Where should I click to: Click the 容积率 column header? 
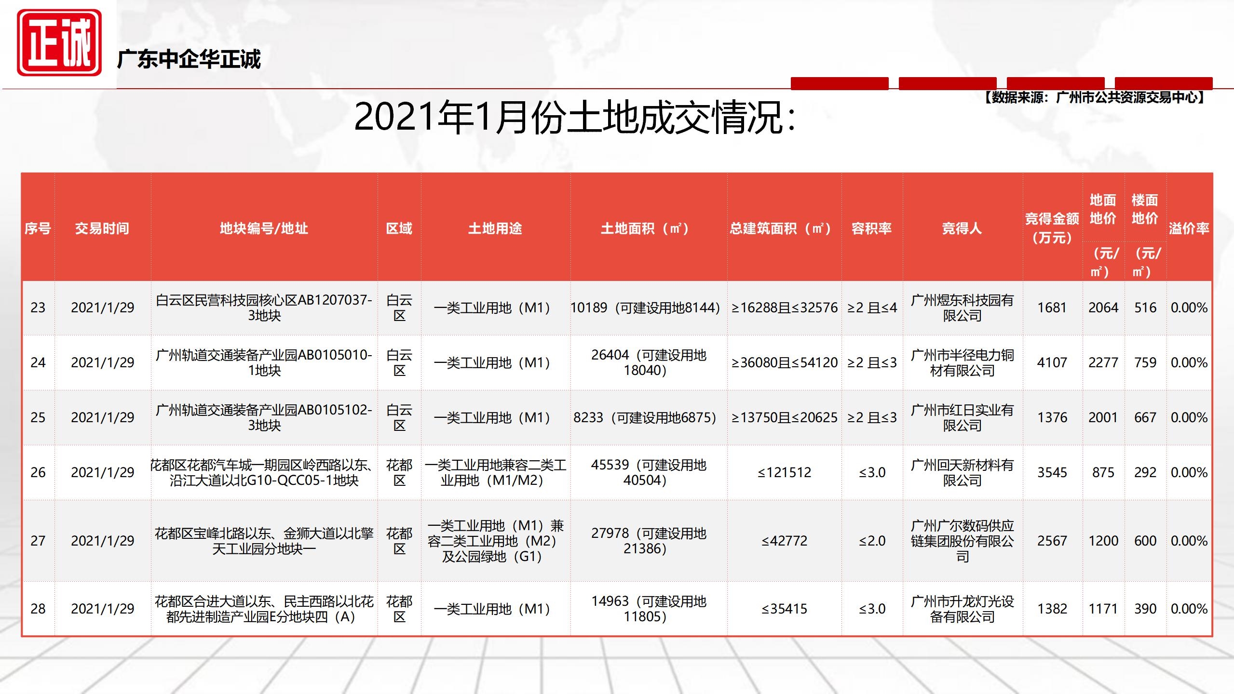tap(871, 228)
